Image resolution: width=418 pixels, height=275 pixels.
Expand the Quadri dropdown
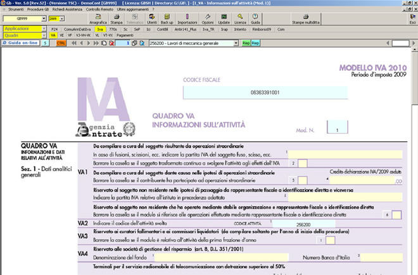[x=44, y=35]
